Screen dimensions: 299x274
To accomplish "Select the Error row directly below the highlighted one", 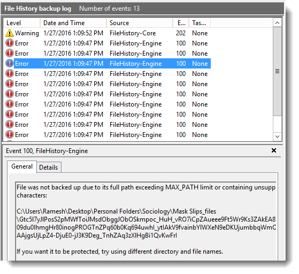I will click(107, 74).
